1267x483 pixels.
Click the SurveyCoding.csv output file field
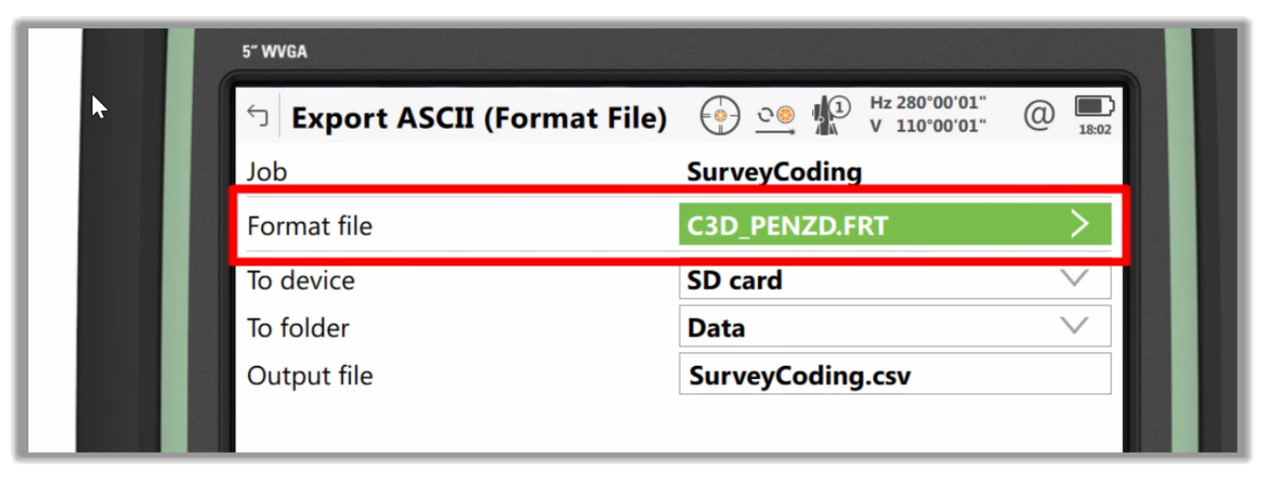895,374
